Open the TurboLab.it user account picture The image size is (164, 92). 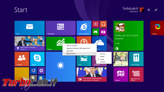click(x=142, y=10)
